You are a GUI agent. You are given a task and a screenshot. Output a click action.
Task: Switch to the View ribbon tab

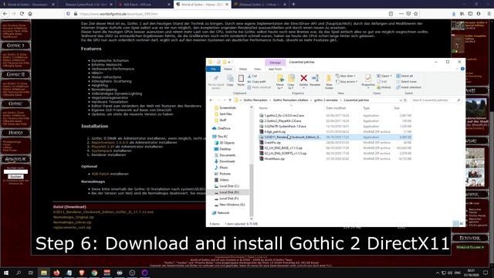257,69
